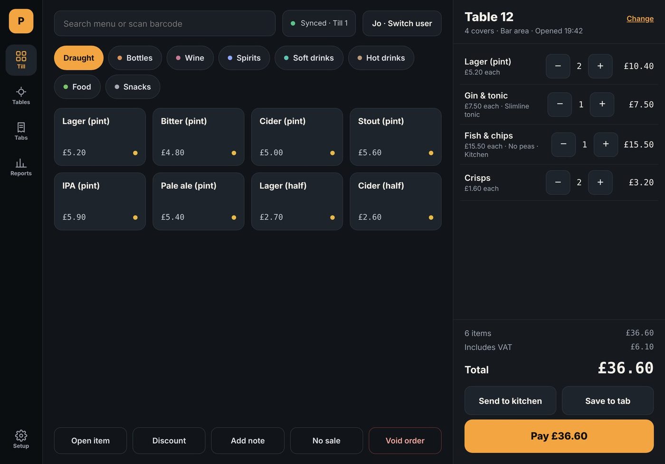Open Setup gear in sidebar
Viewport: 665px width, 464px height.
click(x=21, y=439)
